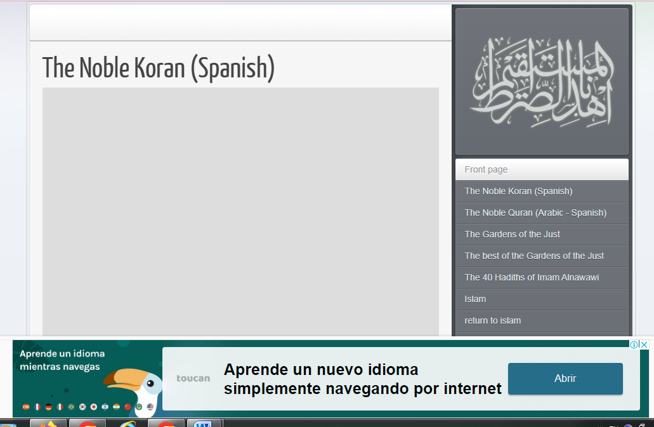This screenshot has width=654, height=427.
Task: Go to Front page in sidebar
Action: (x=486, y=169)
